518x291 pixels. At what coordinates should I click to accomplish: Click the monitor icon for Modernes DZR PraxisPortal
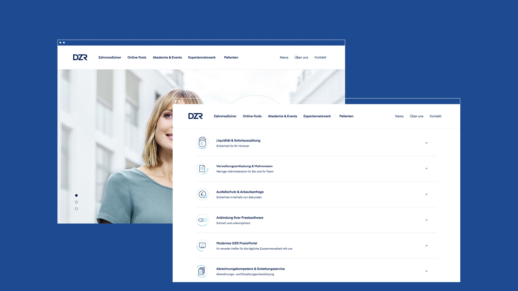click(202, 246)
